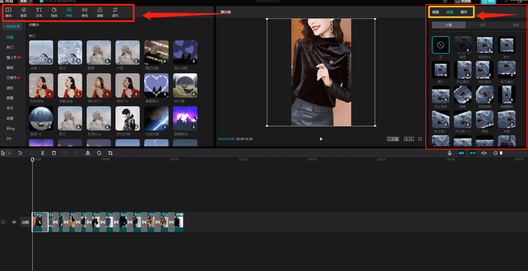Click the delete trash icon

point(54,153)
